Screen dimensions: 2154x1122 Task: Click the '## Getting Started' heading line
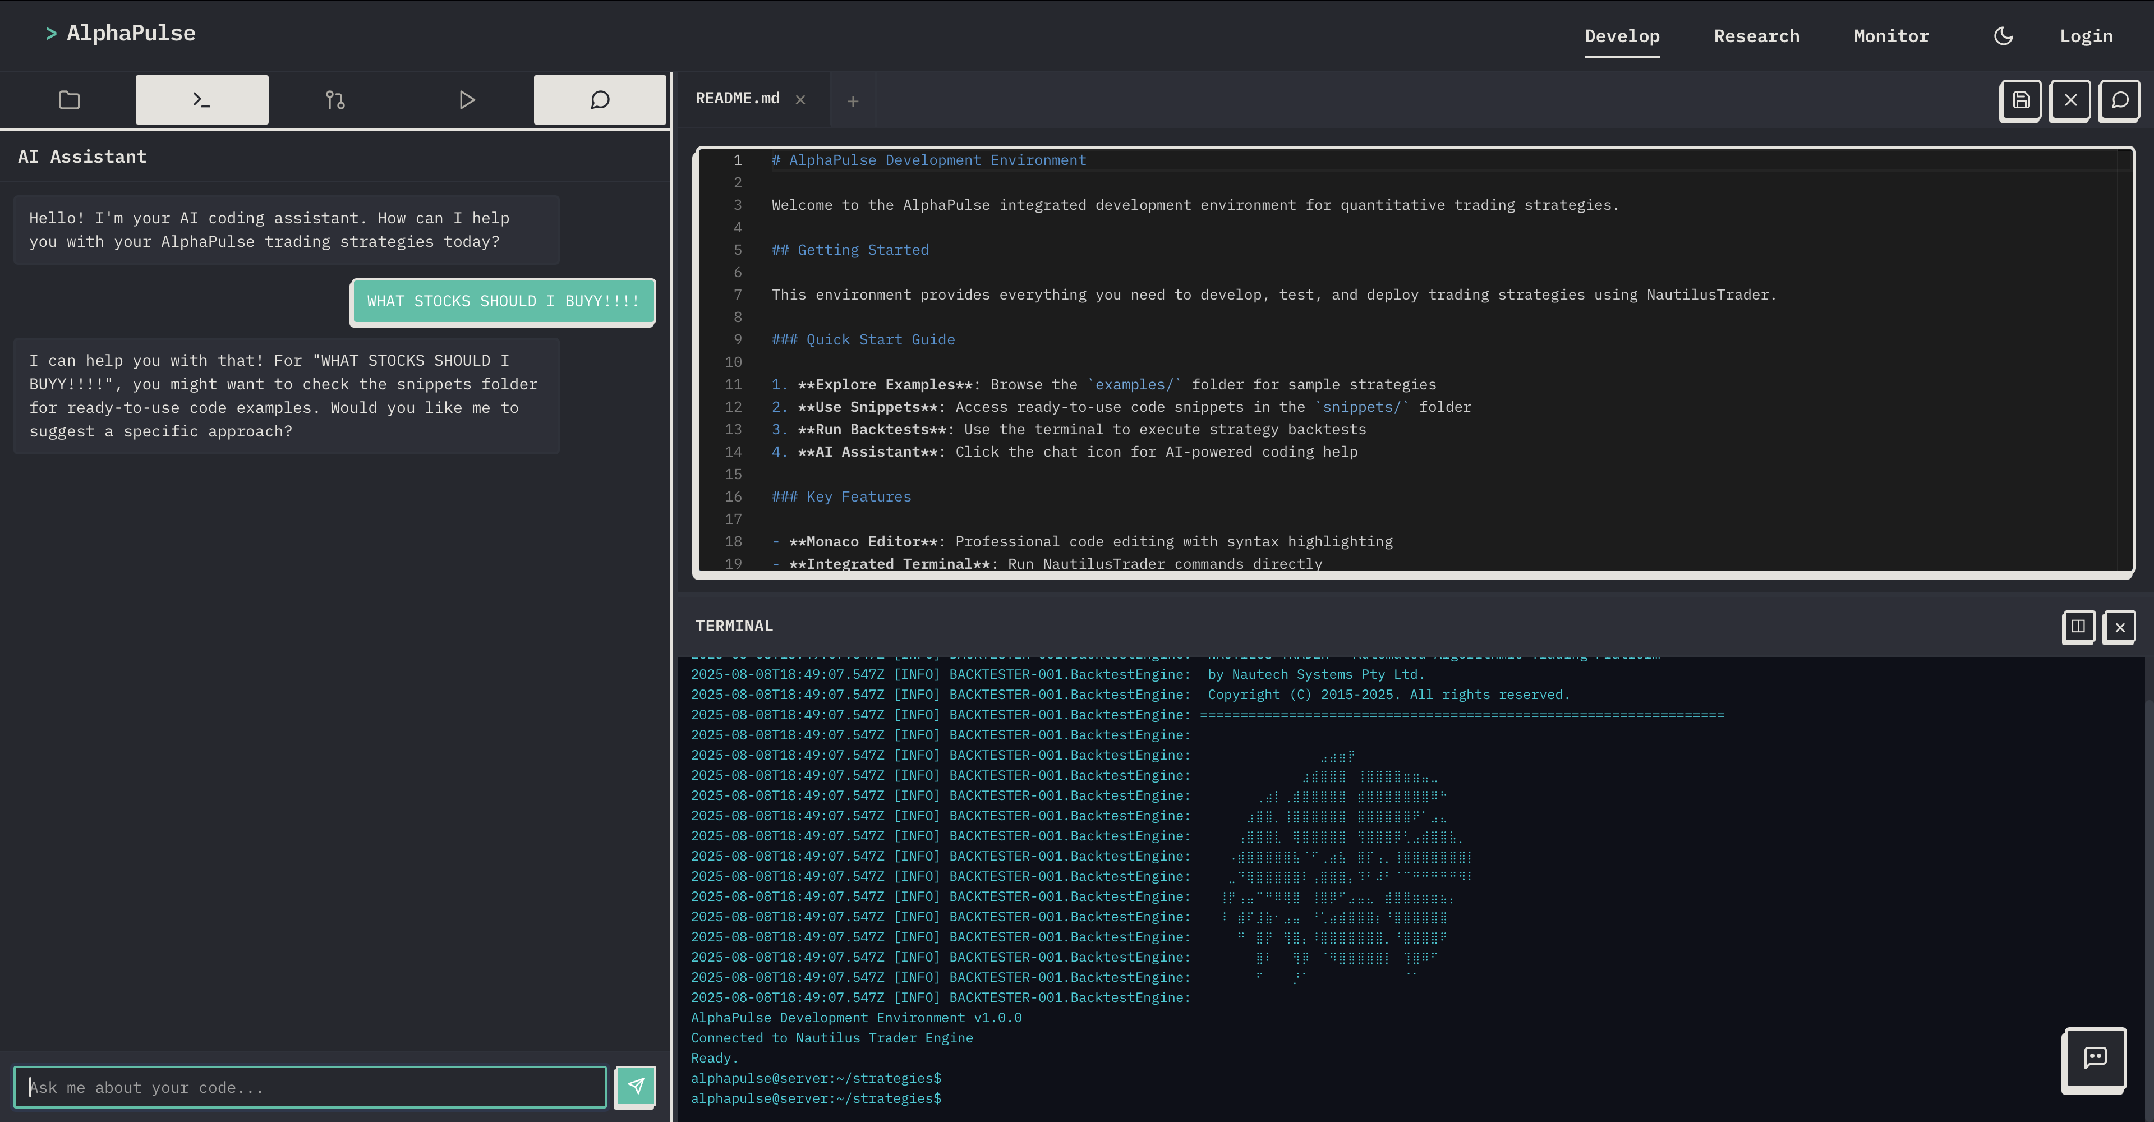pyautogui.click(x=850, y=250)
